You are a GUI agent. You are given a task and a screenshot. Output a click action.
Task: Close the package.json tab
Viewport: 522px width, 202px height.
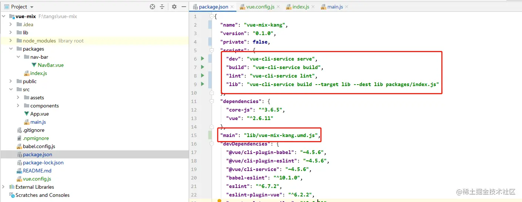[232, 7]
